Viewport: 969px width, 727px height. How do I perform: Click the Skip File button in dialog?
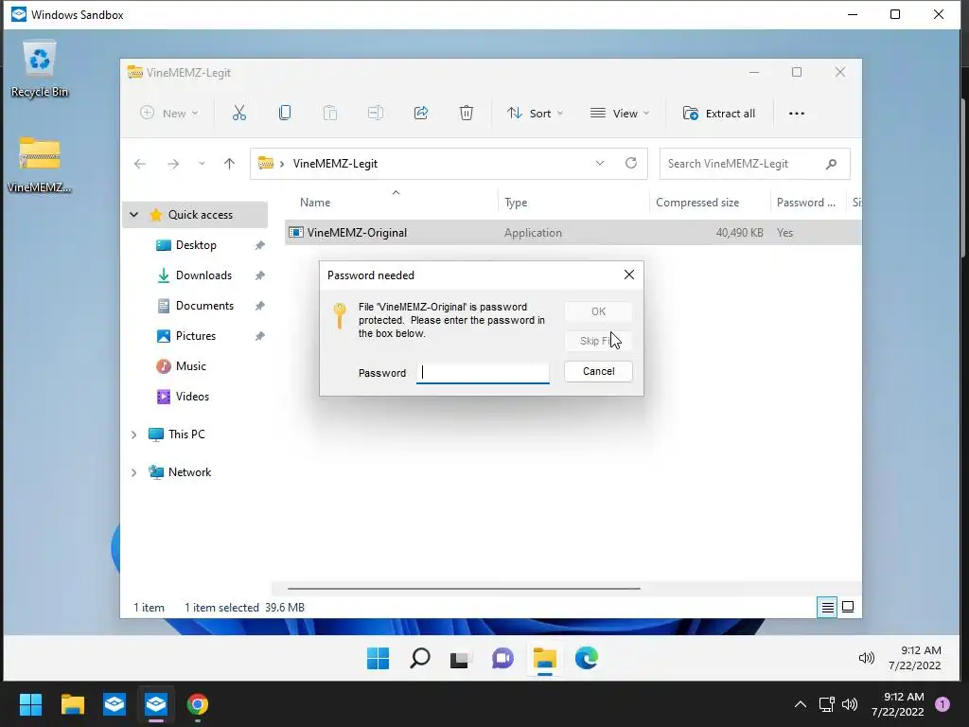pos(598,341)
